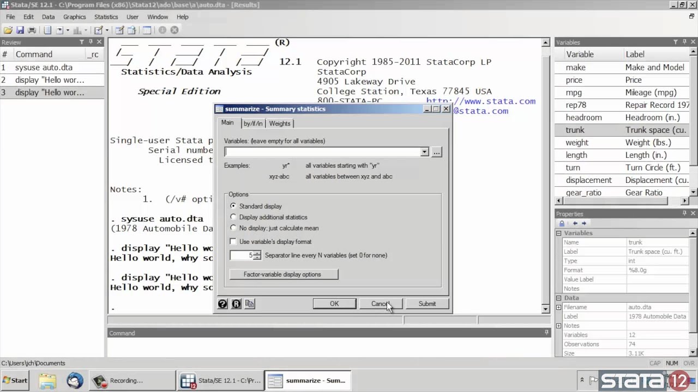Open the www.stata.com link in Results
This screenshot has width=698, height=392.
coord(480,101)
